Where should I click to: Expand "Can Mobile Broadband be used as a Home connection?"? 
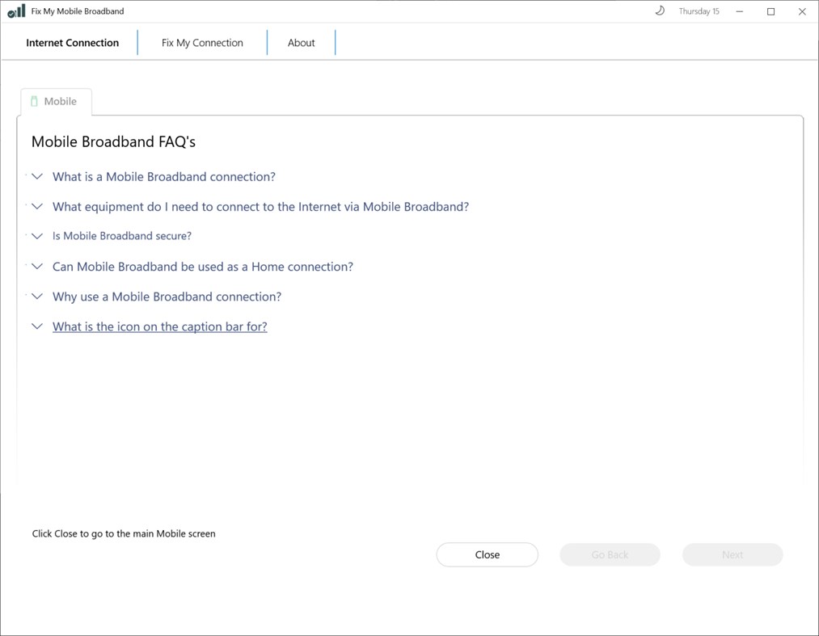(x=202, y=266)
